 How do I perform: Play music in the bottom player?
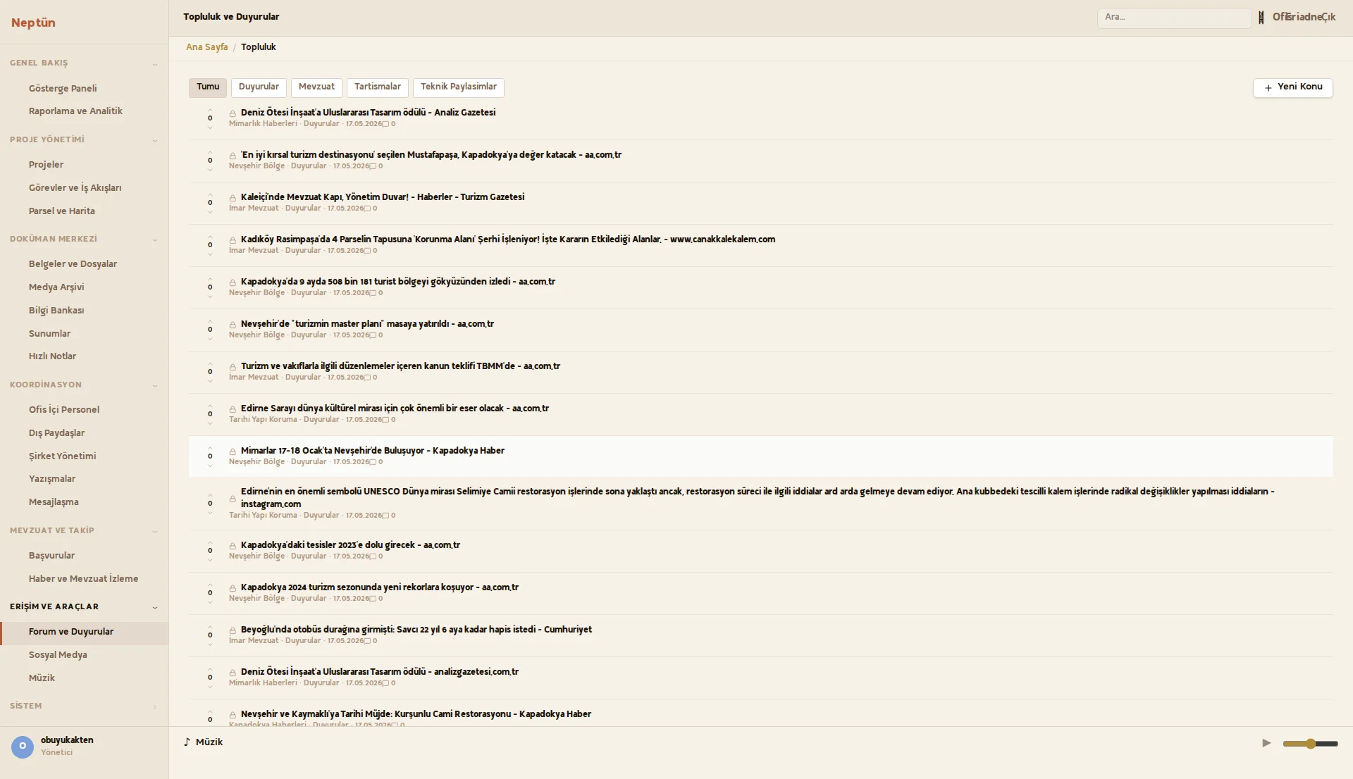(x=1266, y=743)
